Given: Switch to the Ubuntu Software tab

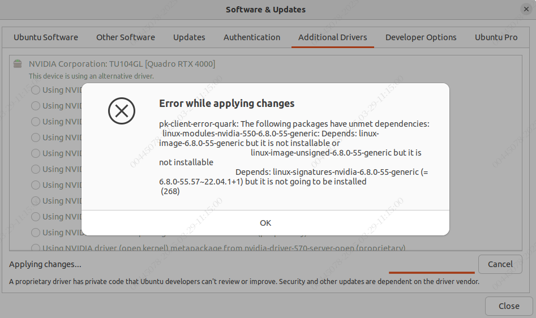Looking at the screenshot, I should (x=46, y=37).
